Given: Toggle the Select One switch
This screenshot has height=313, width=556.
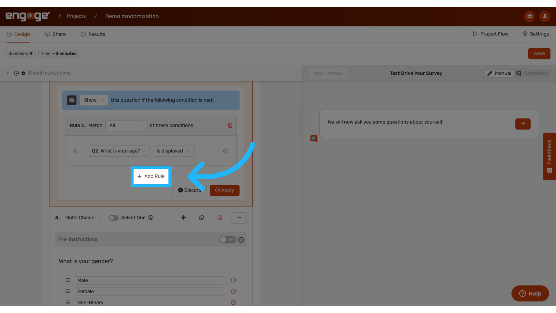Looking at the screenshot, I should [x=114, y=218].
